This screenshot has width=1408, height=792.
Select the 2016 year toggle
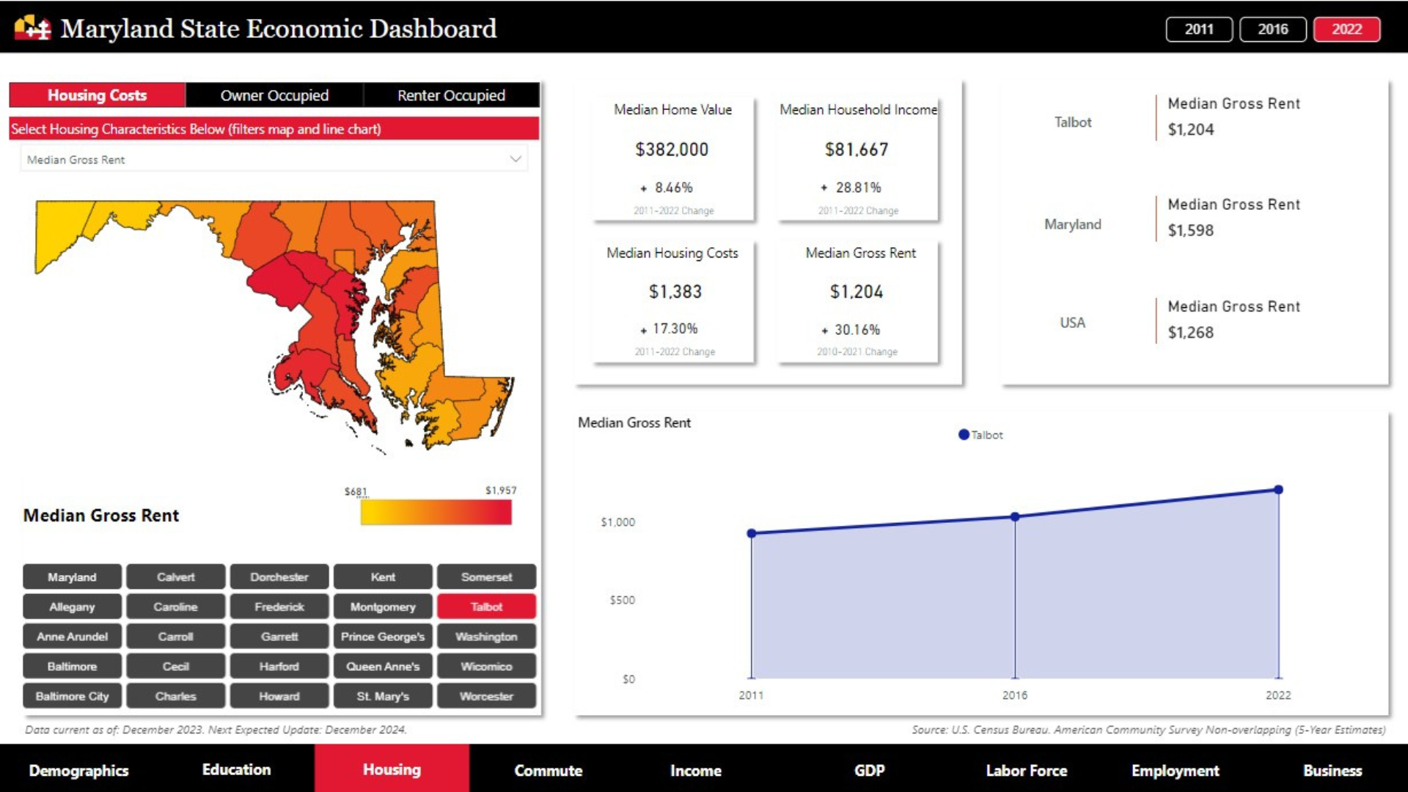coord(1272,29)
